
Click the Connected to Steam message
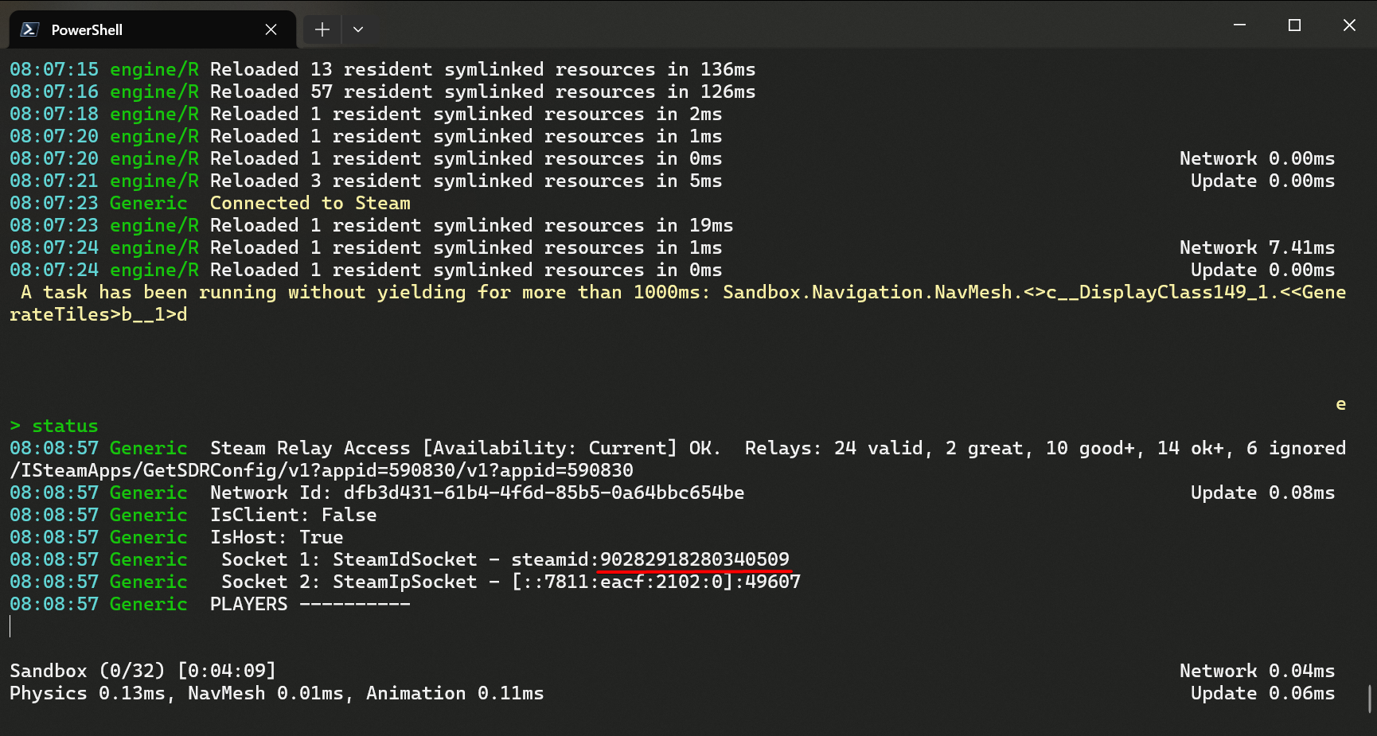pos(310,203)
